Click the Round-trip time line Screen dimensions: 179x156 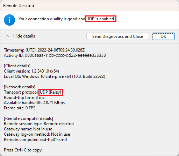tap(24, 97)
